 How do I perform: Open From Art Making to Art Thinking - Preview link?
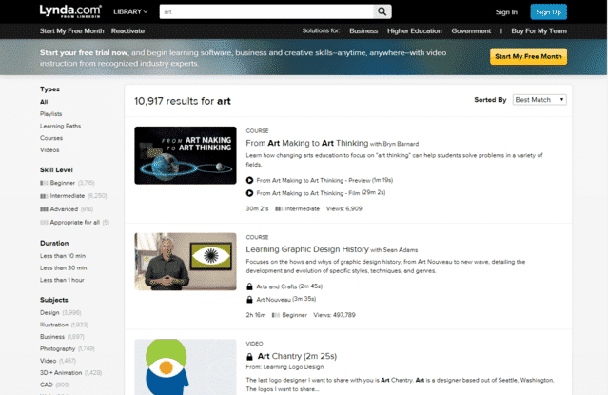tap(313, 181)
